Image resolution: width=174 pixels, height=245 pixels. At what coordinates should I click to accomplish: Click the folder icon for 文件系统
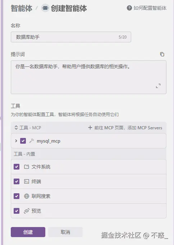(x=26, y=167)
